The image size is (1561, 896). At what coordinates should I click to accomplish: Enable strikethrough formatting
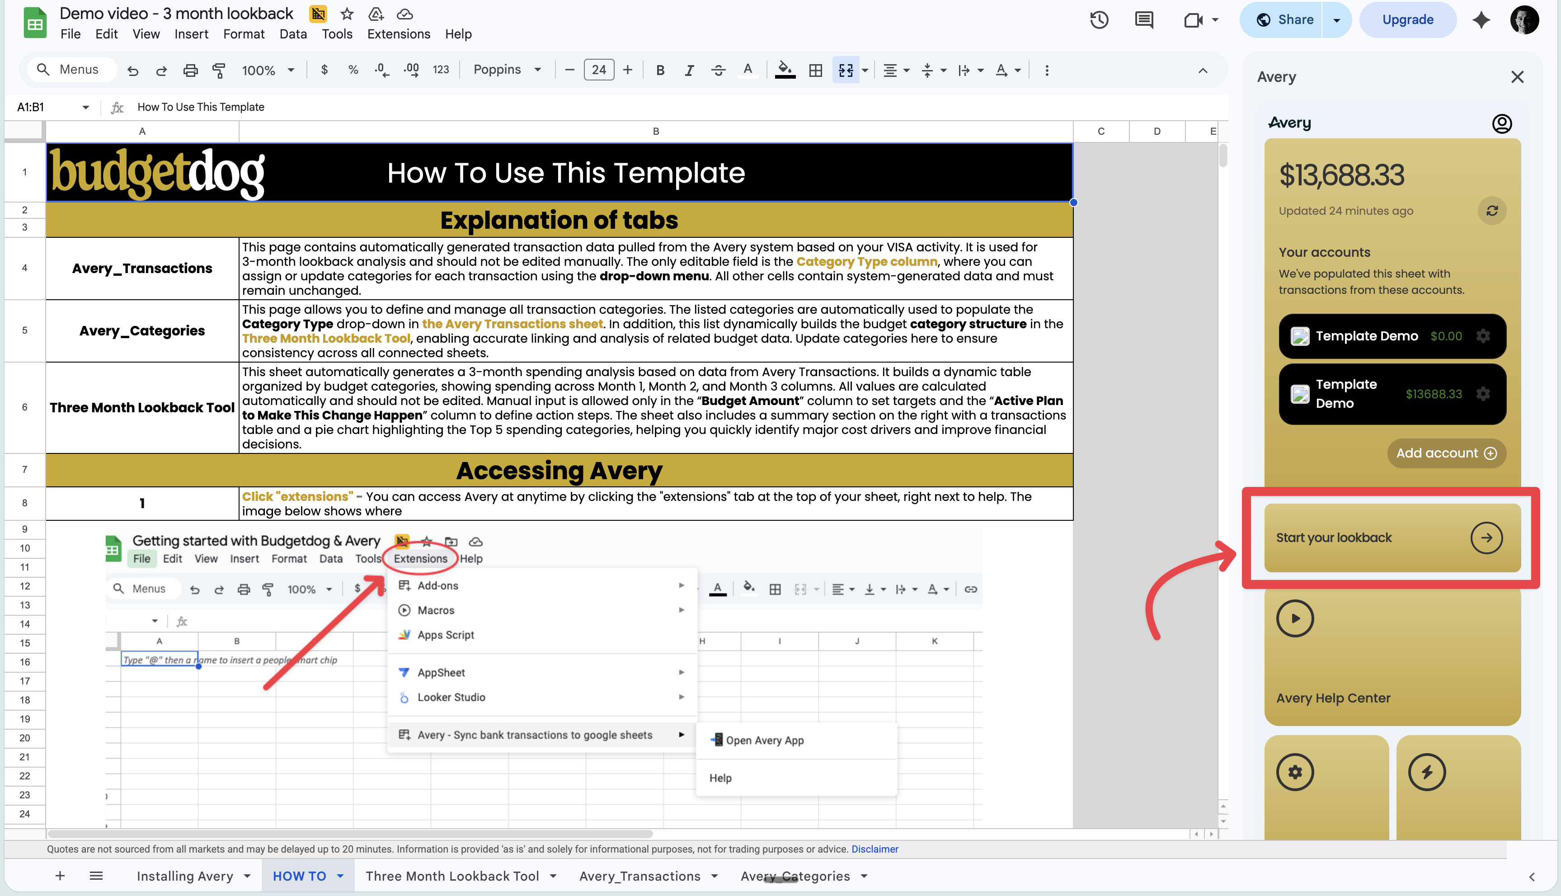tap(719, 70)
